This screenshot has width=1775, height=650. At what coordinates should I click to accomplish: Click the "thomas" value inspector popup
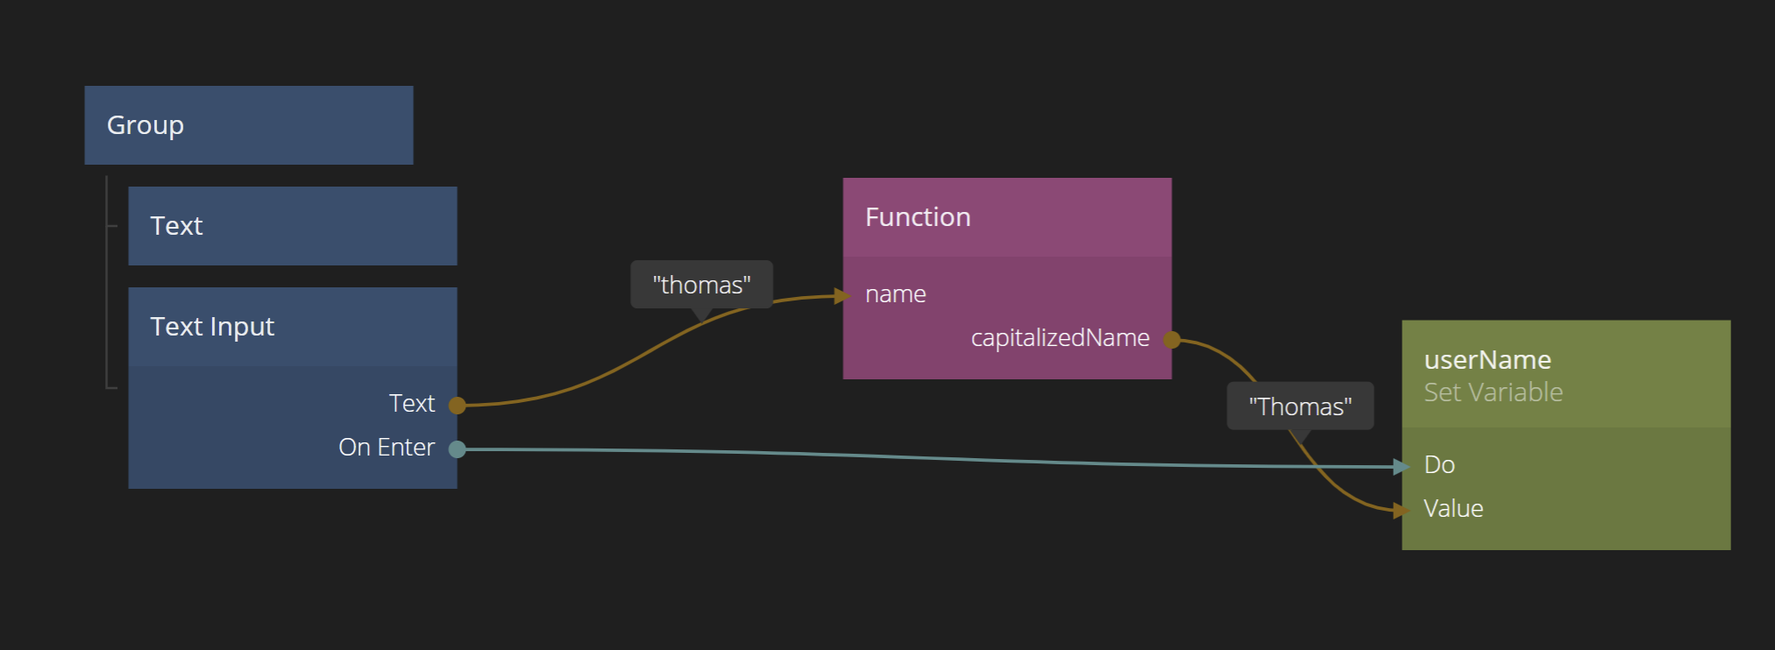pyautogui.click(x=701, y=285)
